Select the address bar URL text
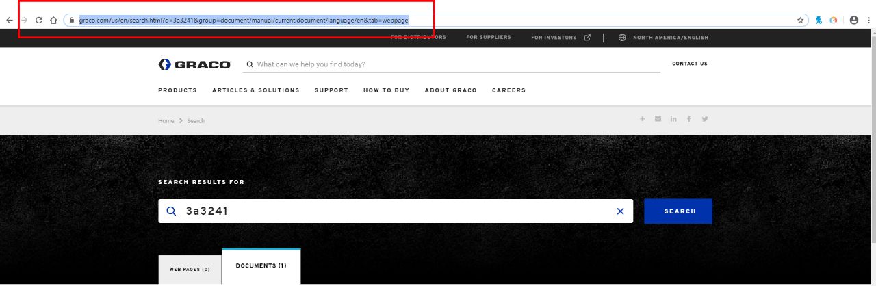876x286 pixels. pyautogui.click(x=244, y=21)
